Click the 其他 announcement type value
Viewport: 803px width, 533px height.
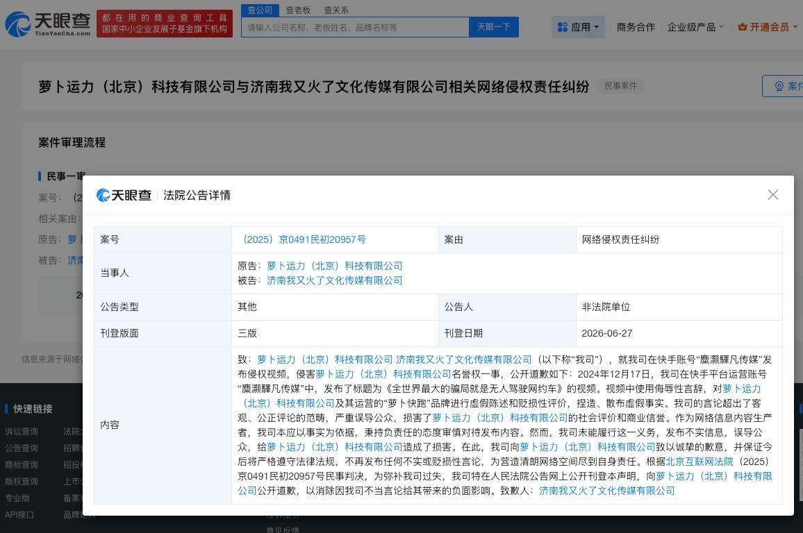coord(247,307)
